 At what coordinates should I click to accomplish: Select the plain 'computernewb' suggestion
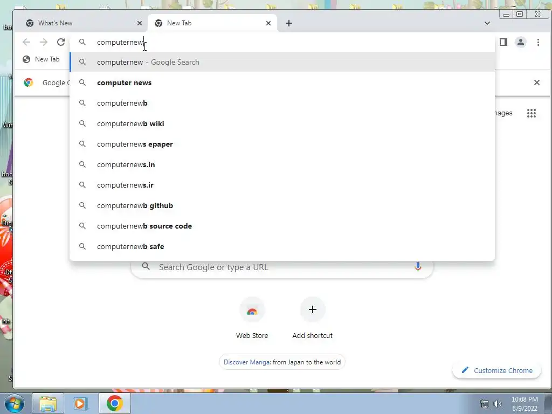point(282,103)
